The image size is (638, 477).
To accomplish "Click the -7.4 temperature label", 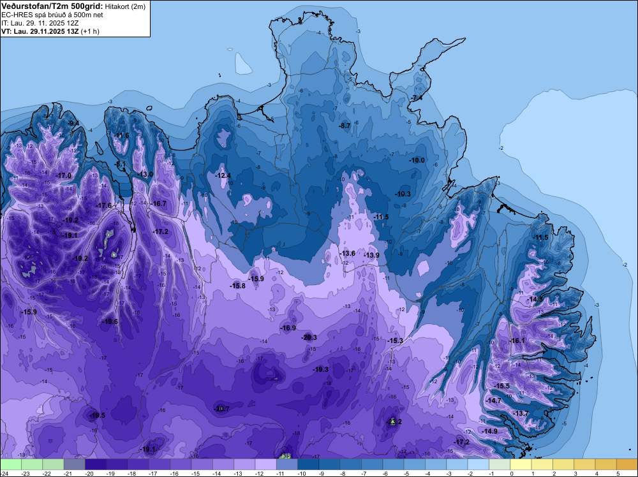I will 416,98.
